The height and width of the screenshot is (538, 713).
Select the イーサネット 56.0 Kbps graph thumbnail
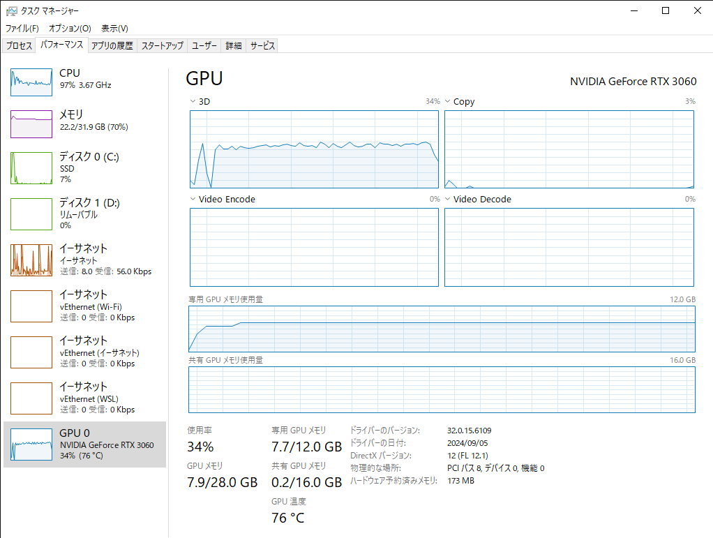(31, 260)
